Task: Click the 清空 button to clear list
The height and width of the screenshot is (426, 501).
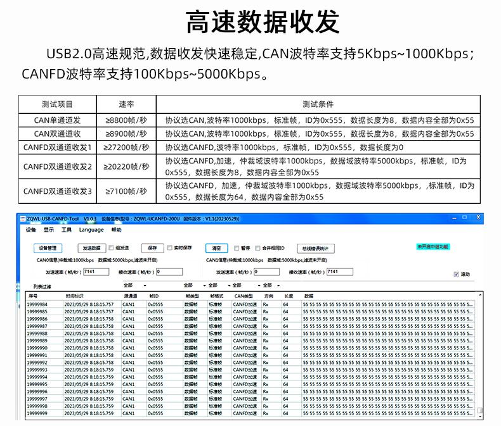Action: click(x=216, y=247)
